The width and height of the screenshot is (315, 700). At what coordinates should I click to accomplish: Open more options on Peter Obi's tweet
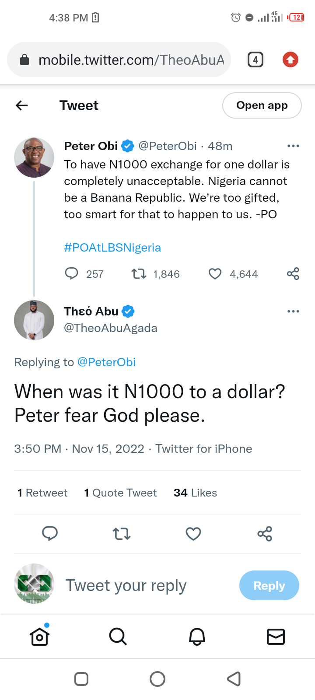tap(293, 146)
